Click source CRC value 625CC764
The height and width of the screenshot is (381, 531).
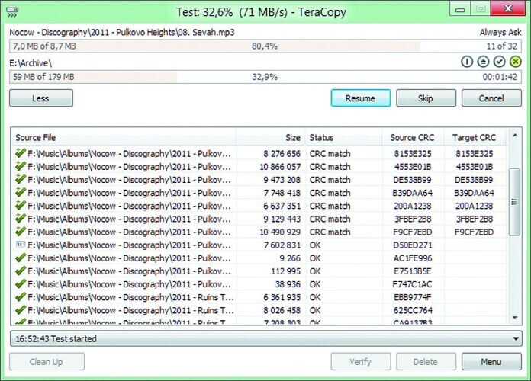pyautogui.click(x=413, y=310)
